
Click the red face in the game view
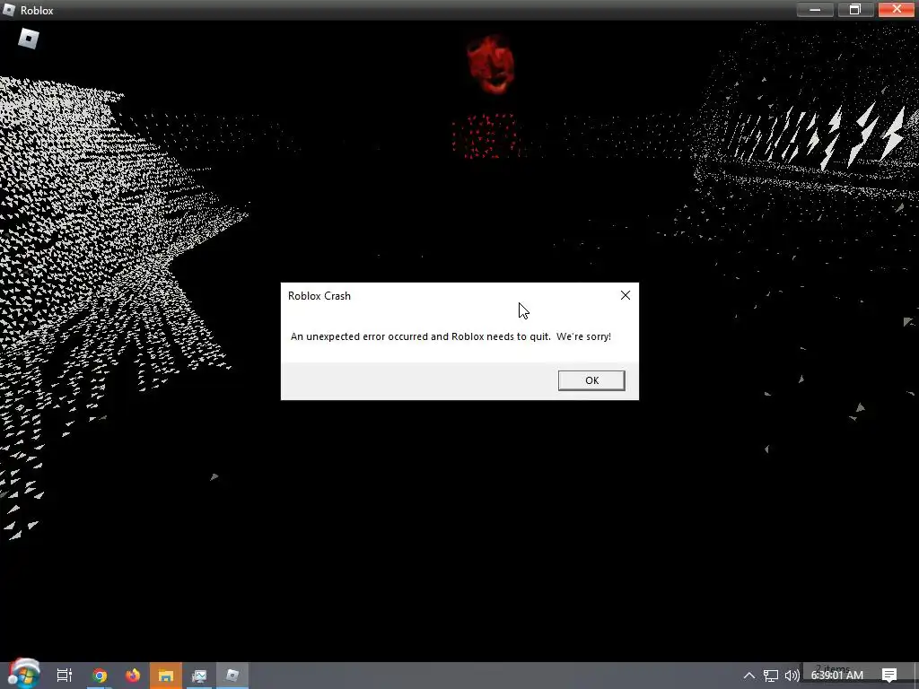491,65
